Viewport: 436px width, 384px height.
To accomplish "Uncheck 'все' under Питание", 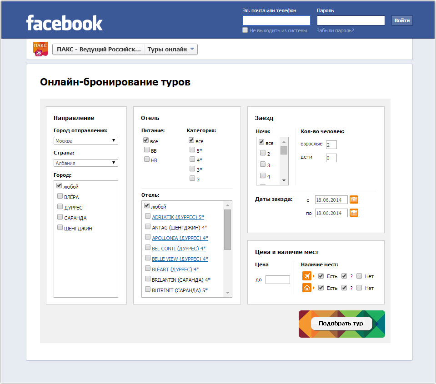I will point(146,140).
